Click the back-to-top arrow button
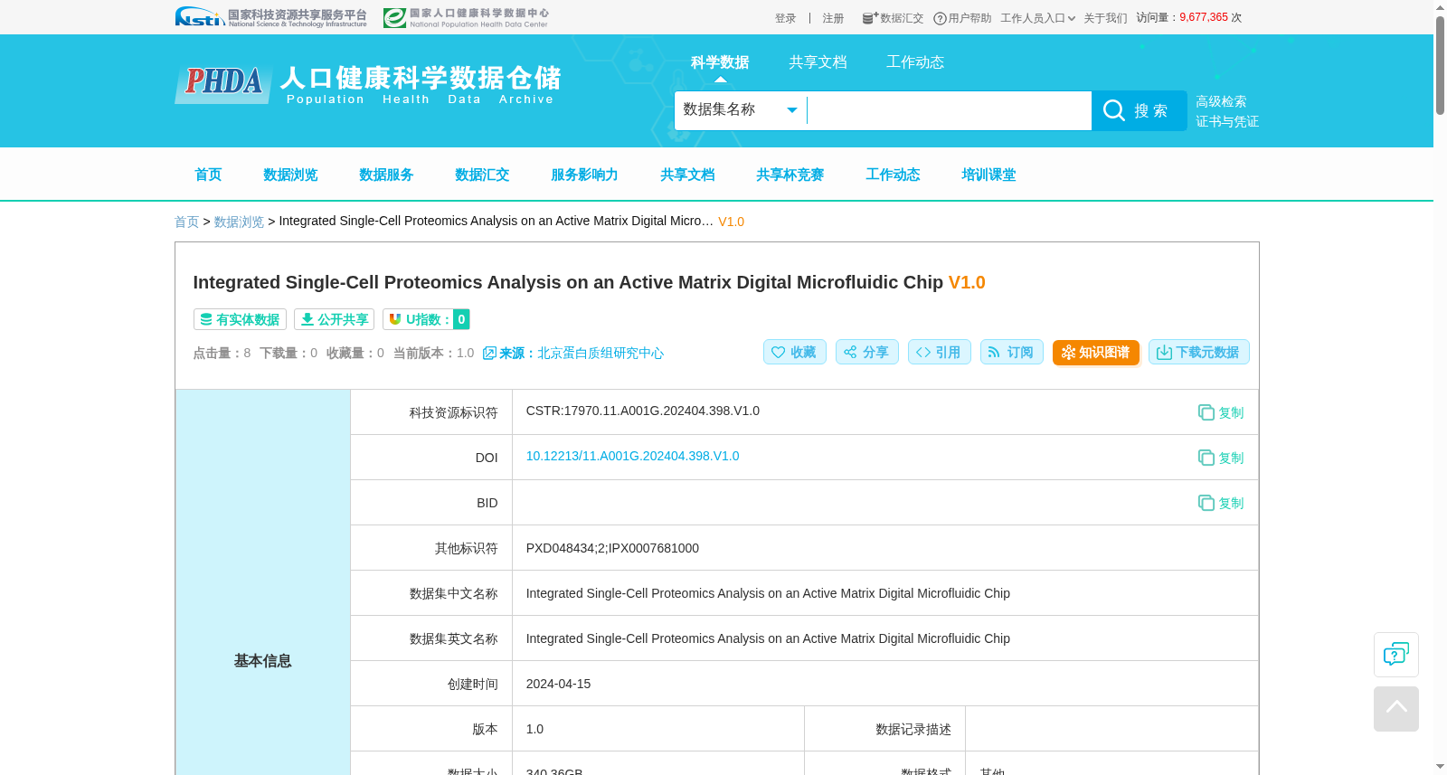1447x775 pixels. coord(1395,708)
